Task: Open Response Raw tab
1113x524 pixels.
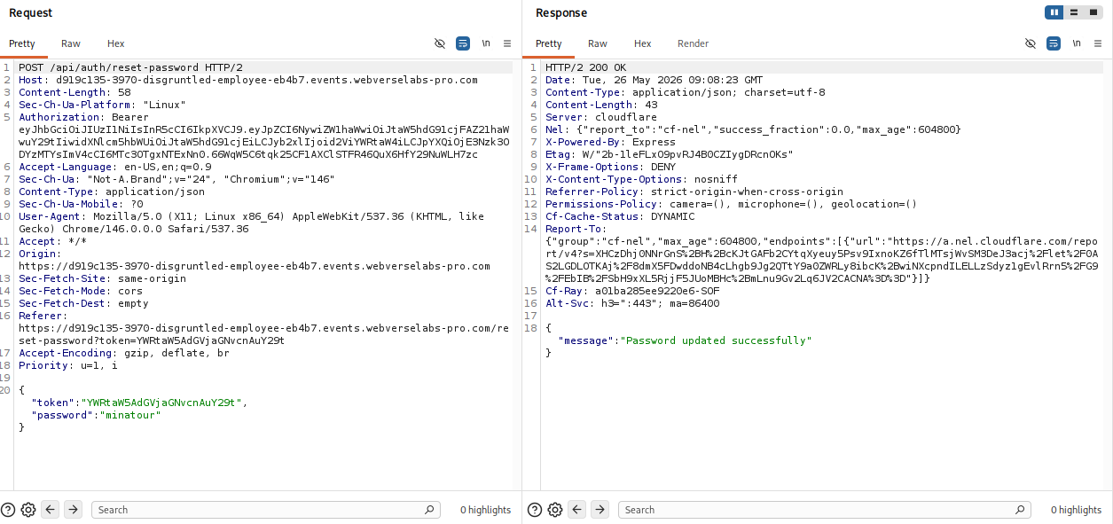Action: (598, 43)
